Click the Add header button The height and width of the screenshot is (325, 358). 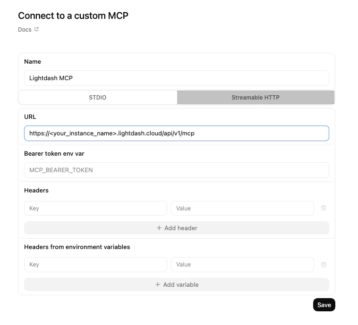point(177,228)
